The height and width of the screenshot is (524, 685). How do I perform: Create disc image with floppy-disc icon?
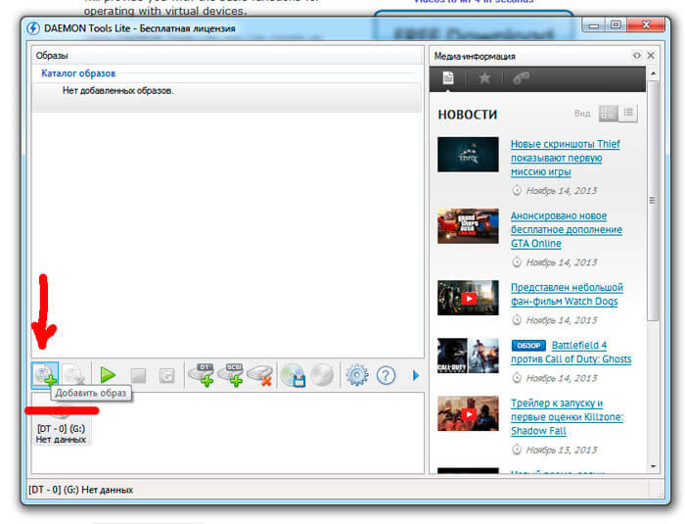coord(294,375)
